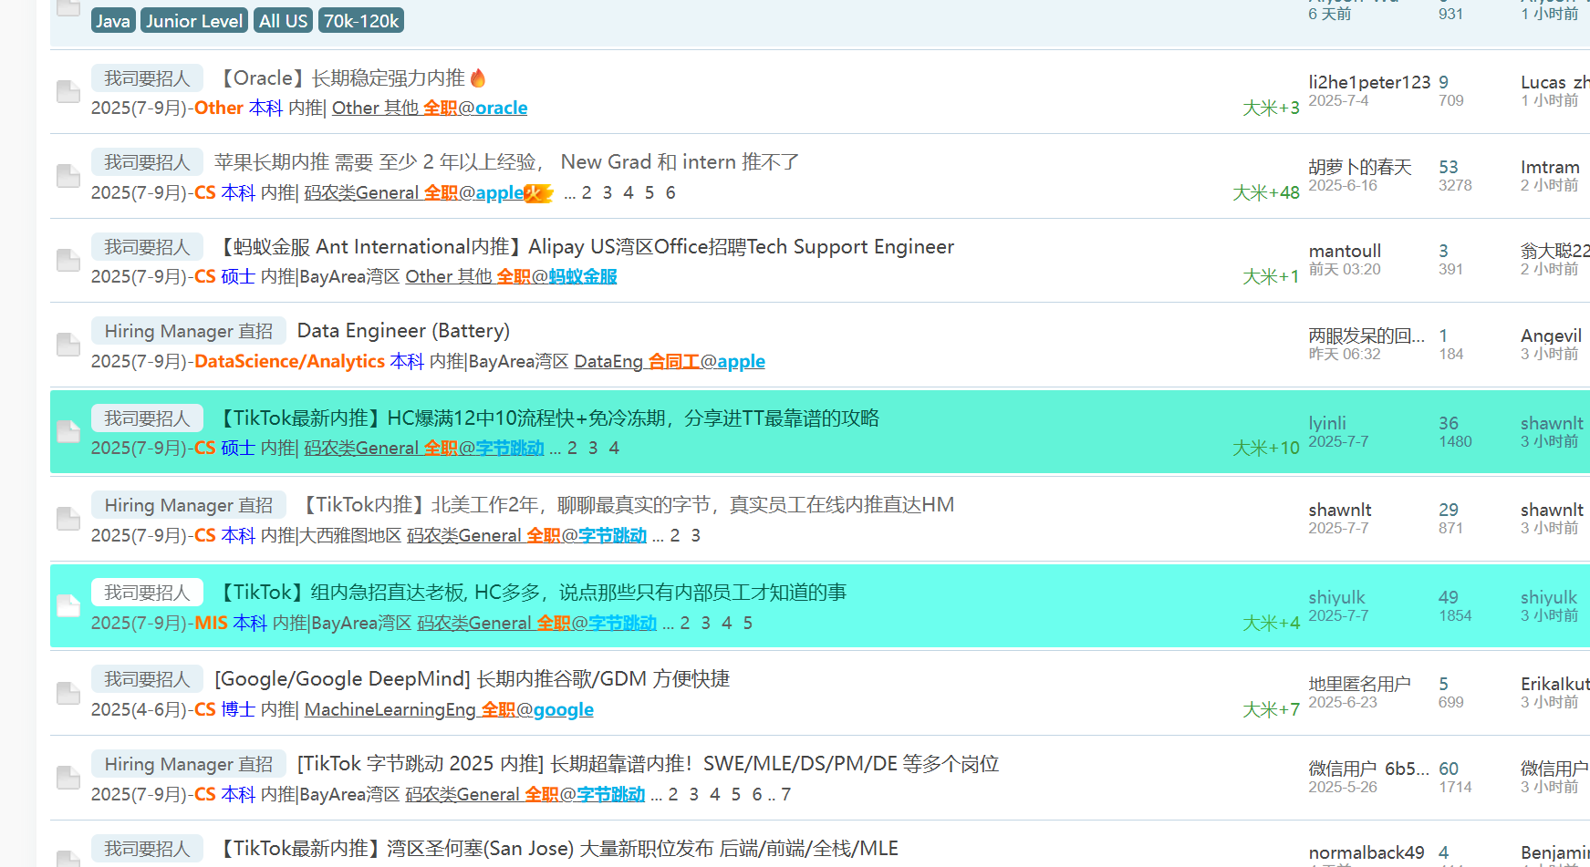Image resolution: width=1590 pixels, height=867 pixels.
Task: Go to page 6 of the Apple referral thread
Action: [x=670, y=193]
